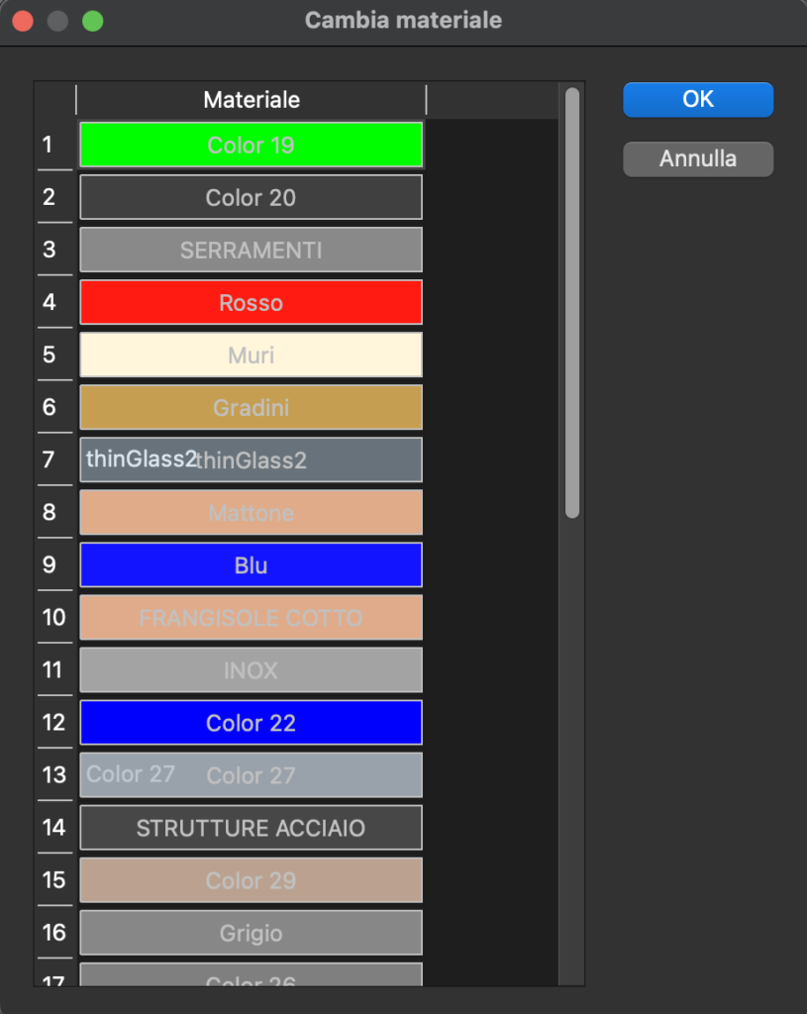Choose the FRANGISOLE COTTO material

coord(251,618)
